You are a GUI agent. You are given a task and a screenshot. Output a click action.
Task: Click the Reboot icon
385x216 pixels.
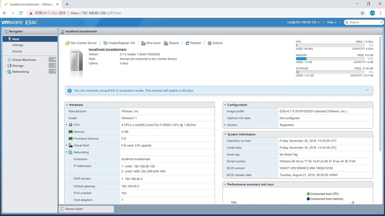[x=166, y=43]
